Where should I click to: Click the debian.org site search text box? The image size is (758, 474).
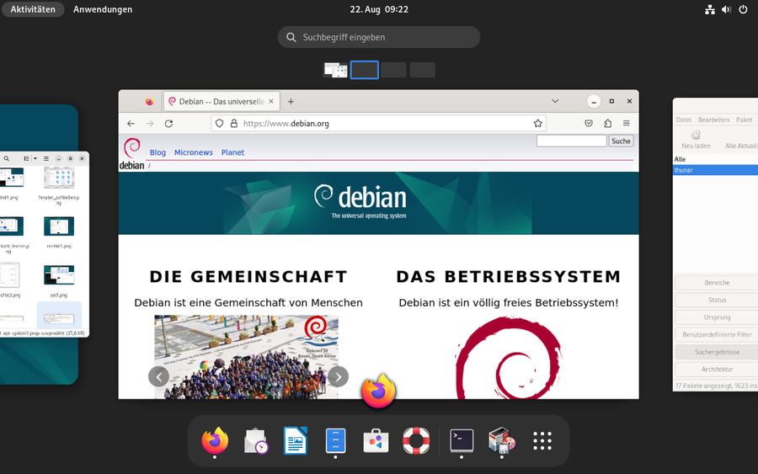[x=571, y=141]
